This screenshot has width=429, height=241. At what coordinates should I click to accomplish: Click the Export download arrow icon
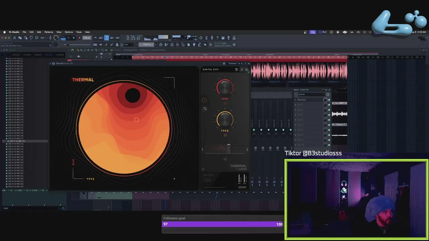[x=234, y=38]
